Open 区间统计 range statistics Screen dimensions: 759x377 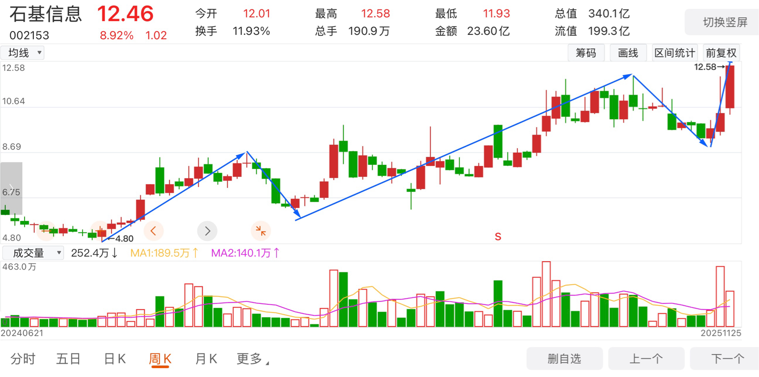point(674,53)
